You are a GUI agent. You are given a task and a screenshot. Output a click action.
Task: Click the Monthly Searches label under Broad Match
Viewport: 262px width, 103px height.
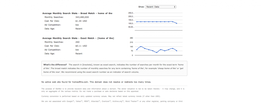pos(54,17)
